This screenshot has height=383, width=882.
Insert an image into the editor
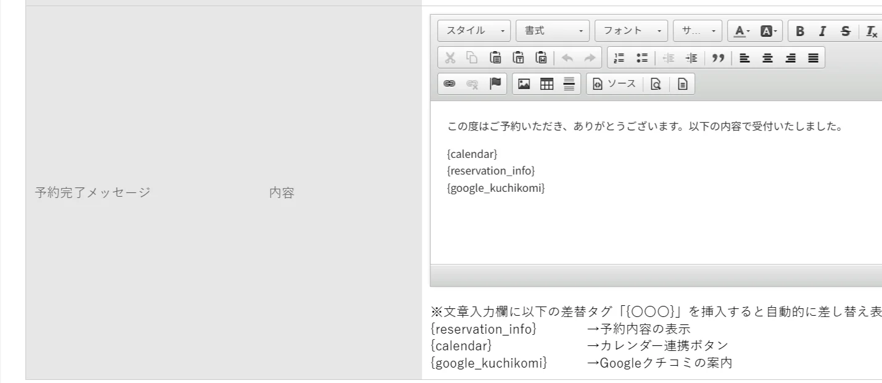[524, 84]
